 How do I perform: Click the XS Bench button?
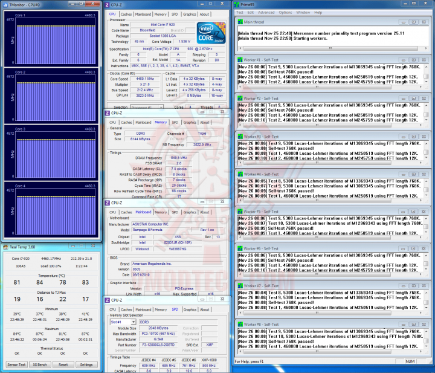pos(40,365)
